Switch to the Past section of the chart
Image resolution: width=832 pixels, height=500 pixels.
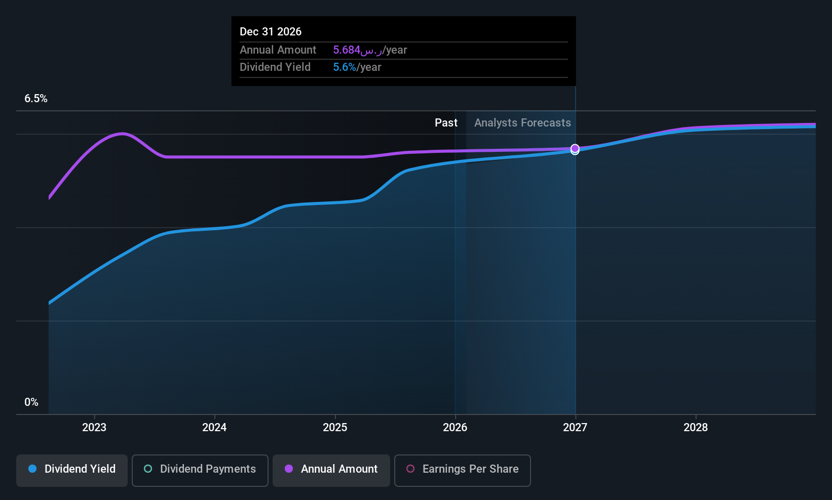pos(446,122)
